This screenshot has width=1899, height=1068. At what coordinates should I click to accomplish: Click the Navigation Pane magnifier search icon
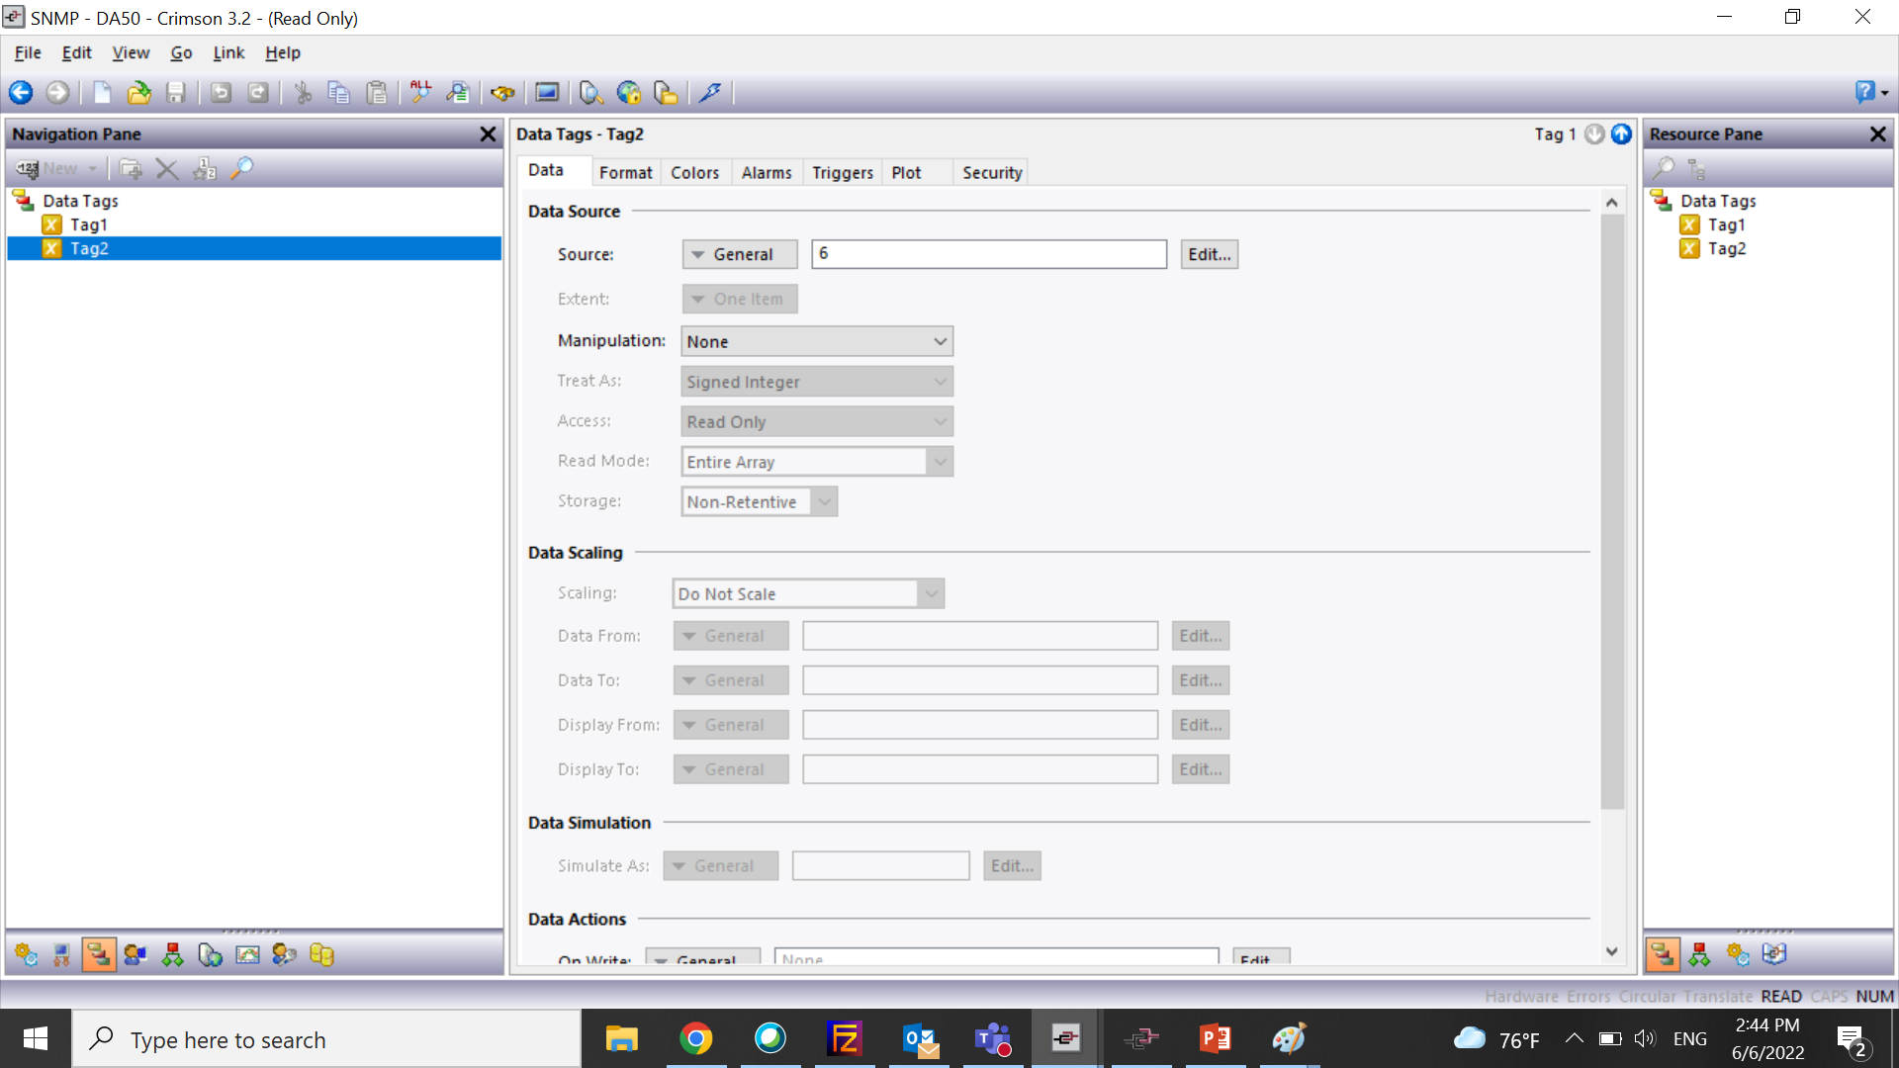(x=241, y=169)
